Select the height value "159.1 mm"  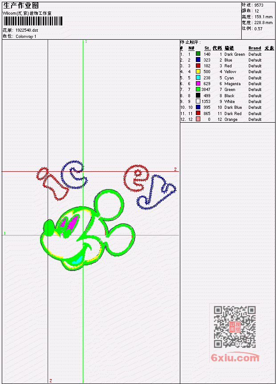click(x=263, y=17)
